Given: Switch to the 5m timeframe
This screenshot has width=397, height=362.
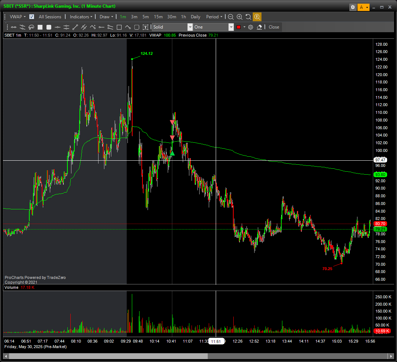Looking at the screenshot, I should 146,17.
